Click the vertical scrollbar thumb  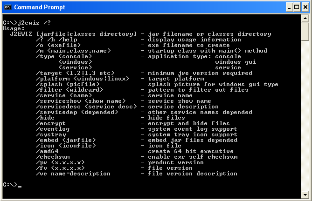pyautogui.click(x=305, y=31)
